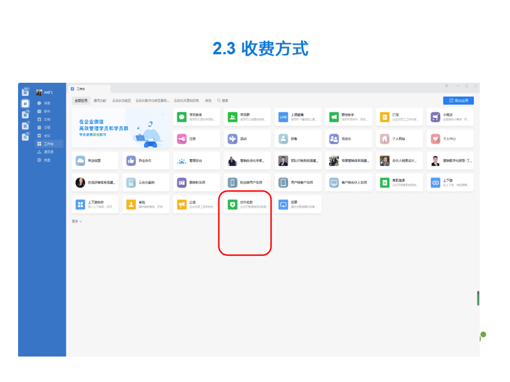The height and width of the screenshot is (382, 510).
Task: Select 工作台 in the left sidebar
Action: [x=49, y=144]
